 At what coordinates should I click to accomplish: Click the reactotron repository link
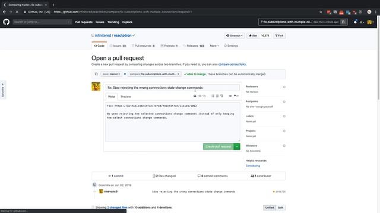tap(123, 35)
